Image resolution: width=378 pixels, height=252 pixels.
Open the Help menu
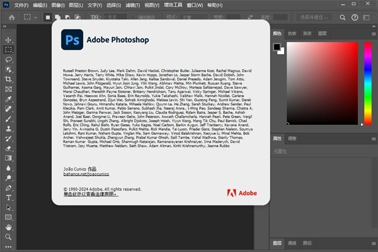(x=215, y=5)
